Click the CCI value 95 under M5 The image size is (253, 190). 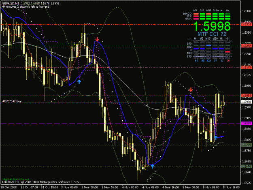coord(203,61)
